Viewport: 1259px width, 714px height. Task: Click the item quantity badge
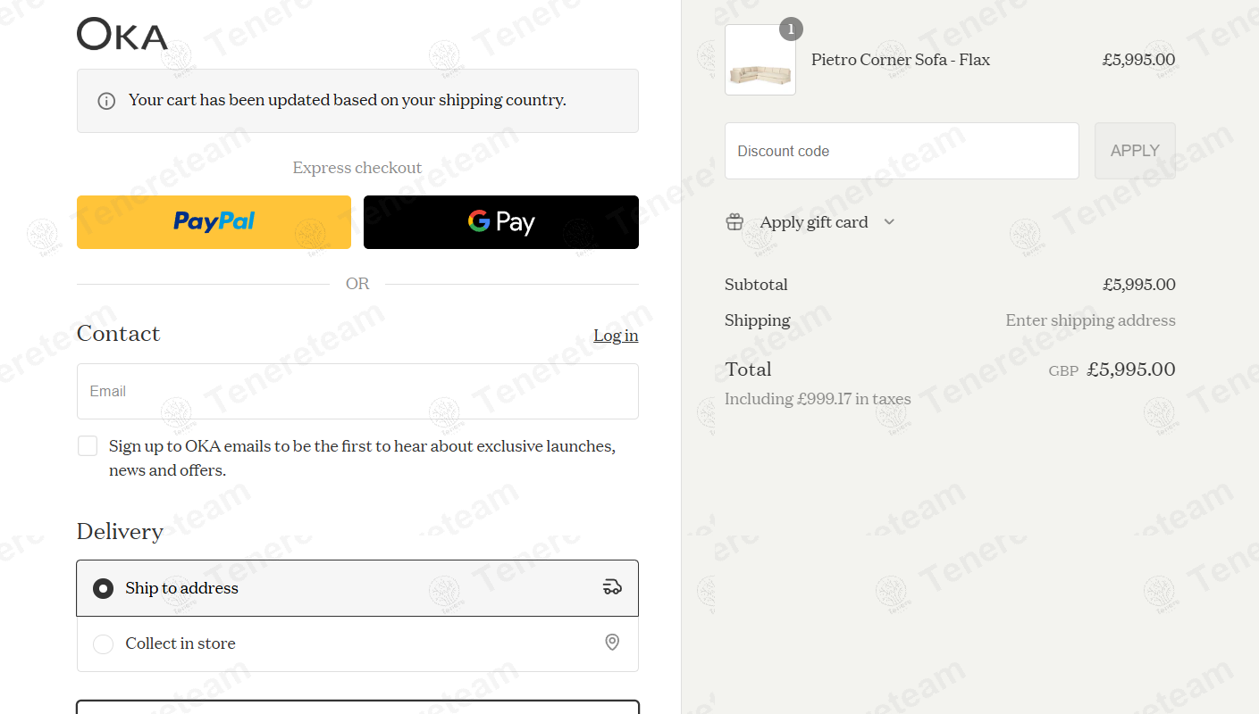(791, 29)
